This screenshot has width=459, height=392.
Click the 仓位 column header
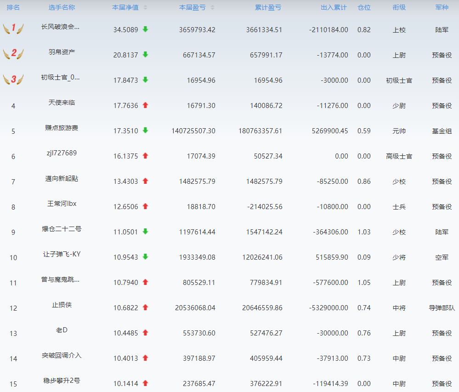(x=364, y=8)
